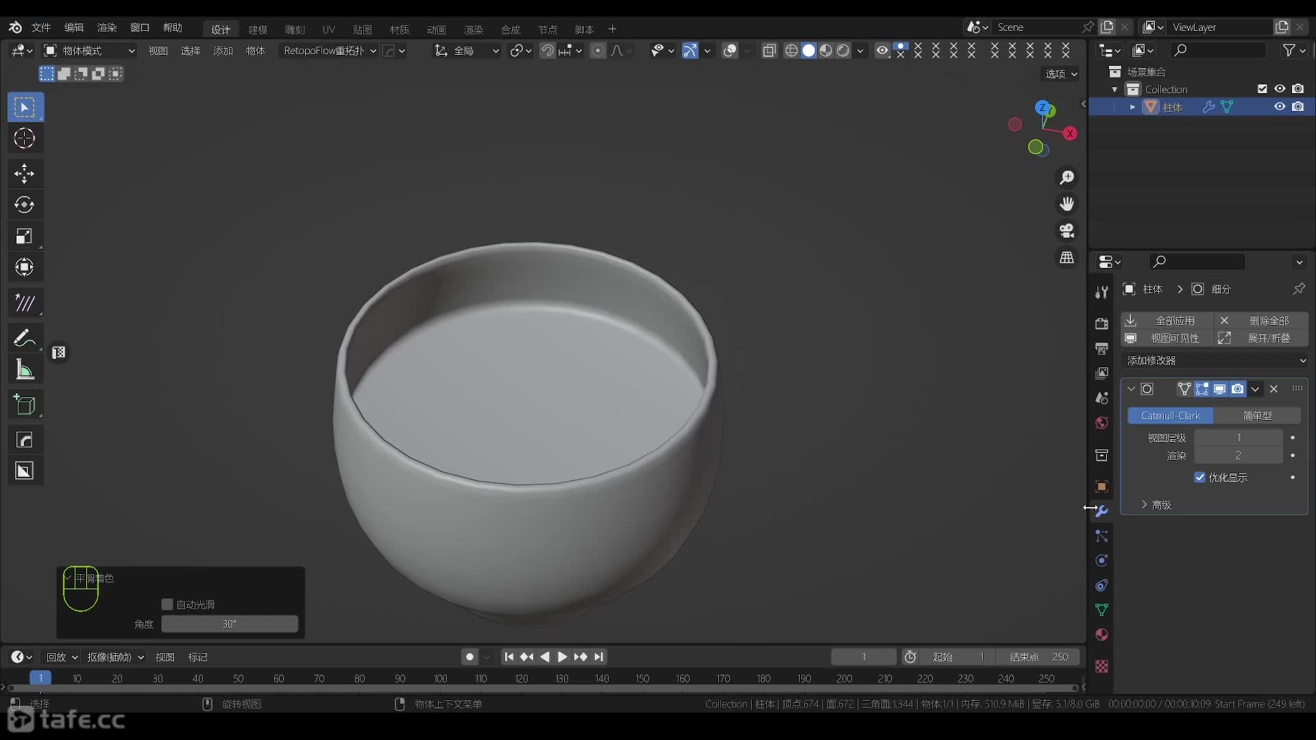Toggle modifier edit mode display
The height and width of the screenshot is (740, 1316).
coord(1202,389)
